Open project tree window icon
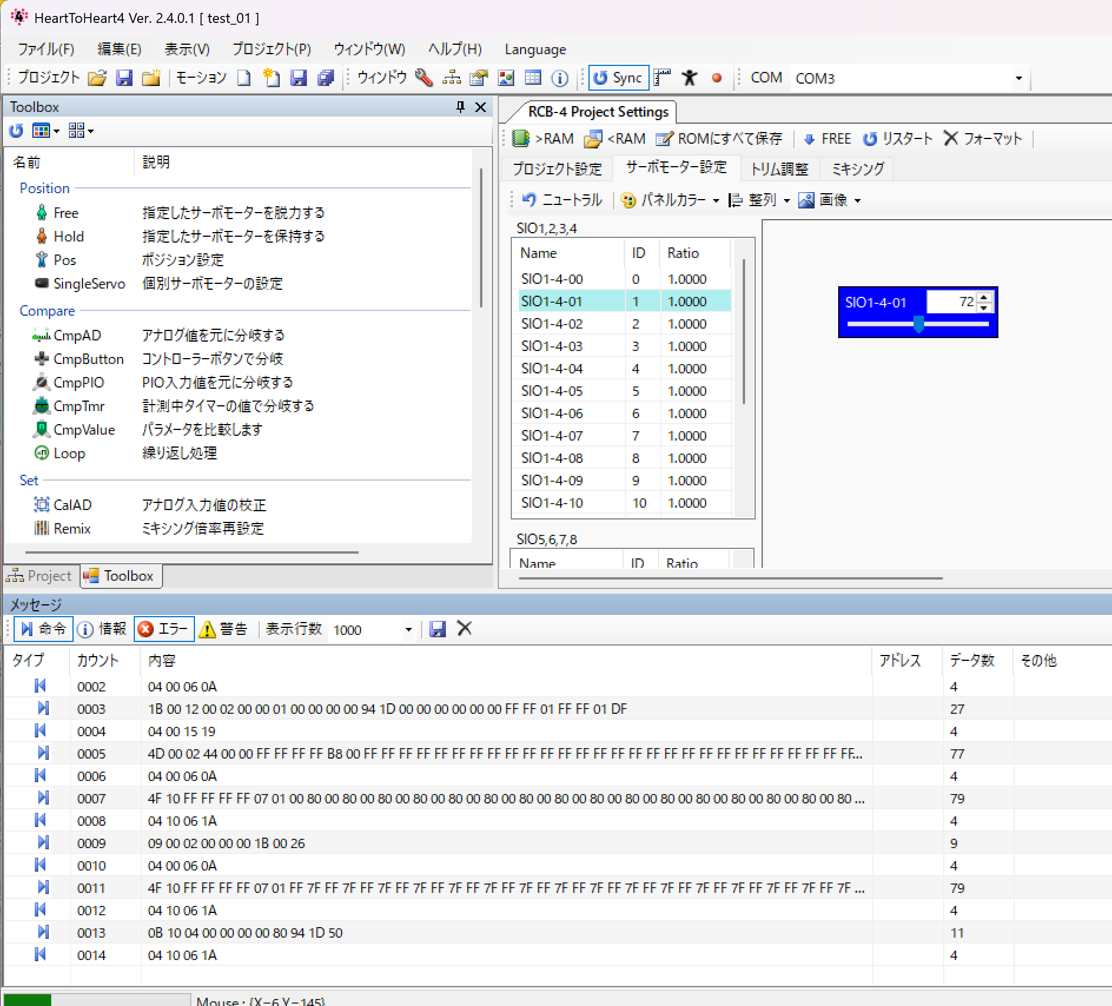This screenshot has width=1112, height=1006. [452, 78]
